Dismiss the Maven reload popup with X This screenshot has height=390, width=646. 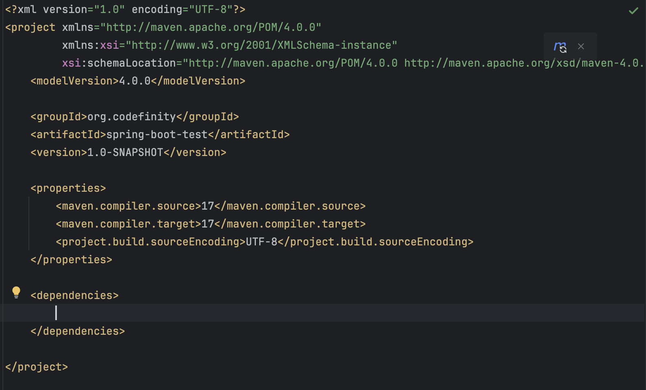(581, 46)
